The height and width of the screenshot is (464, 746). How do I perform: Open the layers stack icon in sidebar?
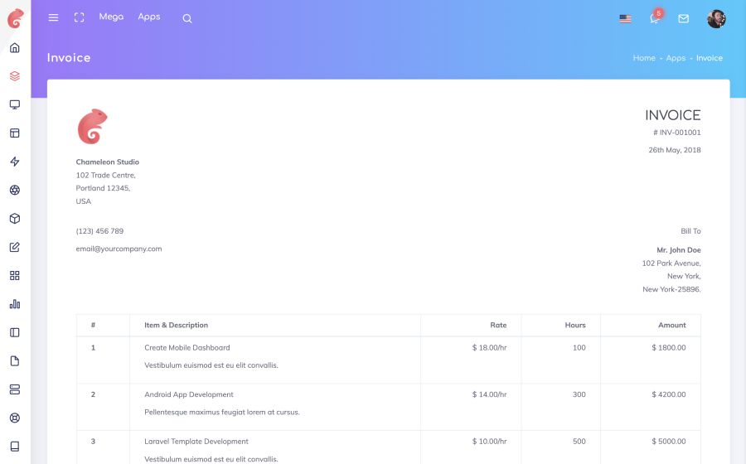14,76
